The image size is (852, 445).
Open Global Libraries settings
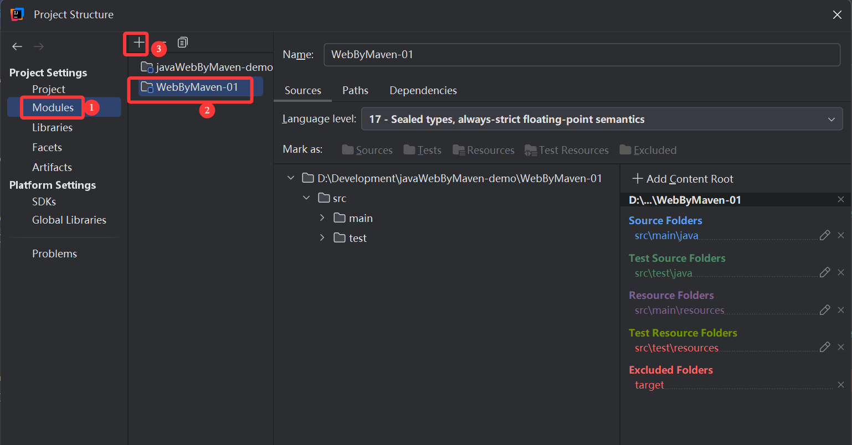click(69, 220)
